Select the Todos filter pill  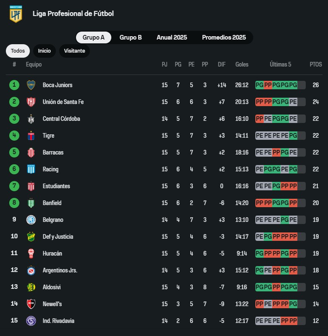(18, 51)
